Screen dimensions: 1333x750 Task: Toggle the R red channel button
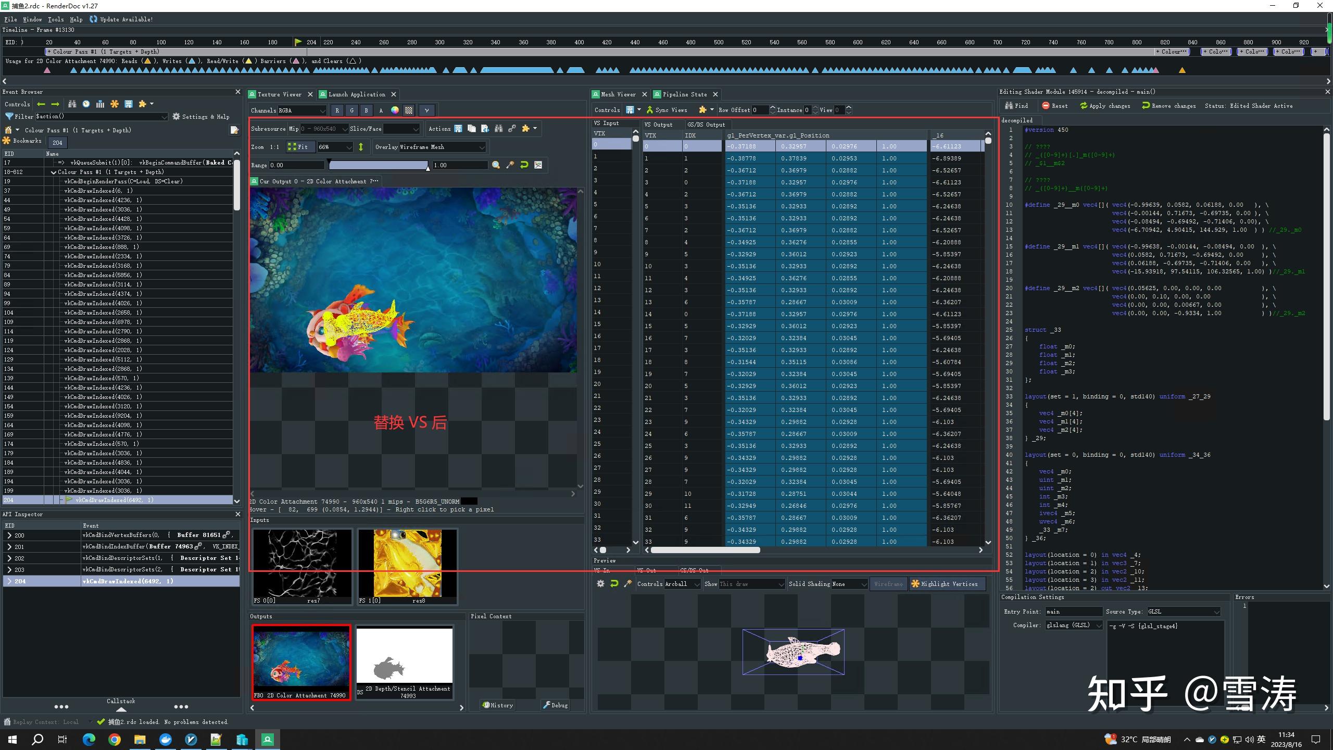point(337,110)
